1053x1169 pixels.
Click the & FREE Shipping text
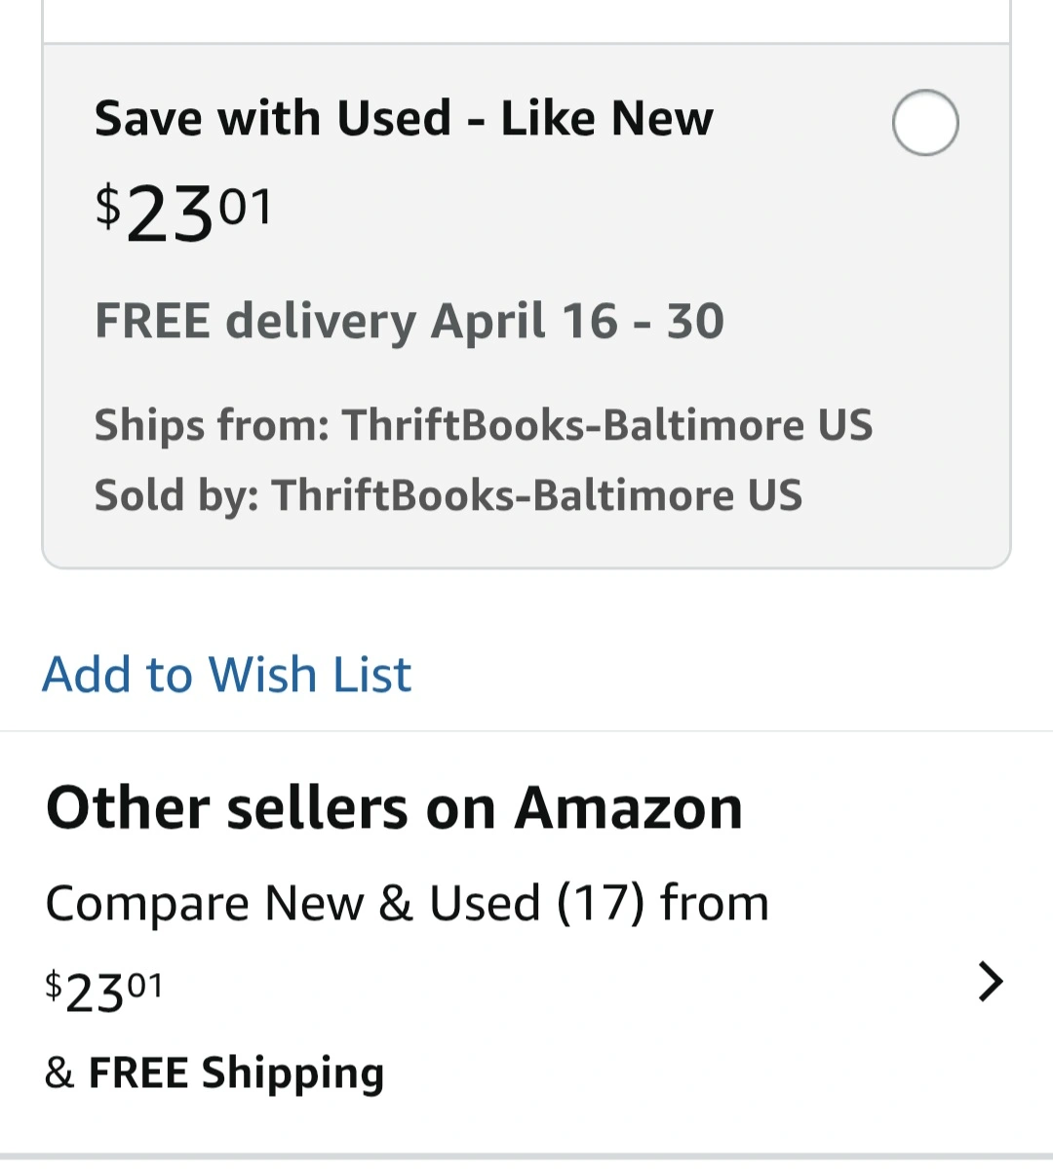coord(214,1072)
